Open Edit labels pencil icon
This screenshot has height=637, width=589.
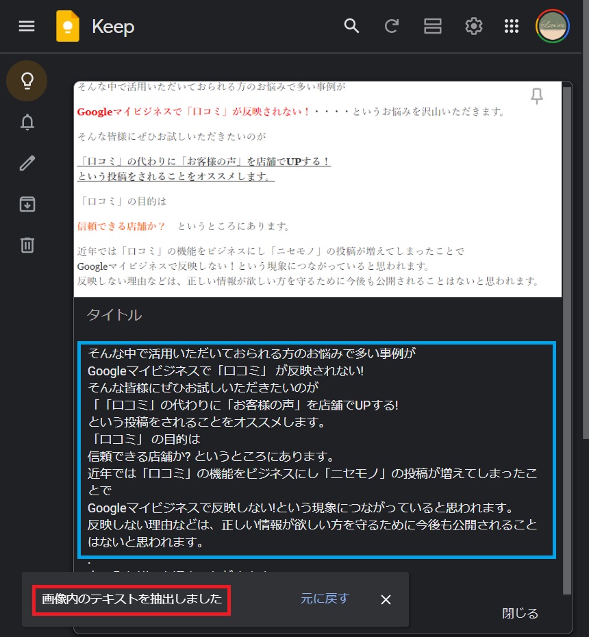27,163
